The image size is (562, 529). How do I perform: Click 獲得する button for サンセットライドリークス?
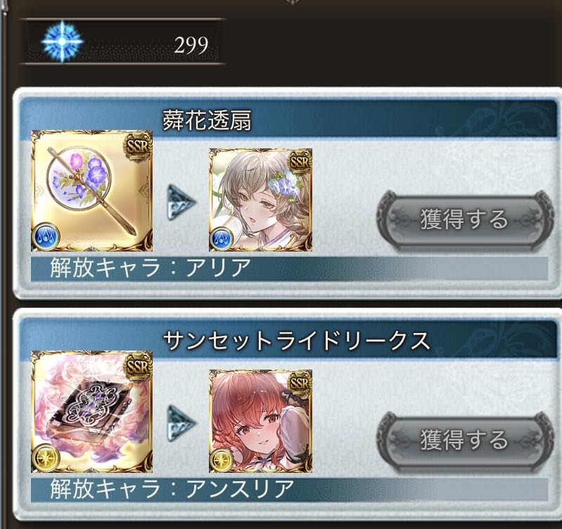[463, 440]
